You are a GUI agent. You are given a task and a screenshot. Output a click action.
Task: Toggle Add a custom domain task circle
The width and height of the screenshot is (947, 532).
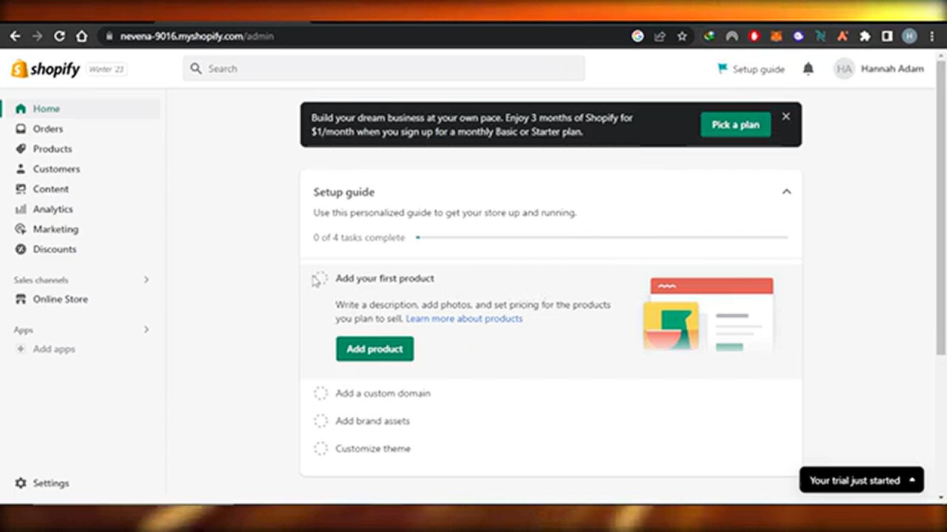(321, 393)
